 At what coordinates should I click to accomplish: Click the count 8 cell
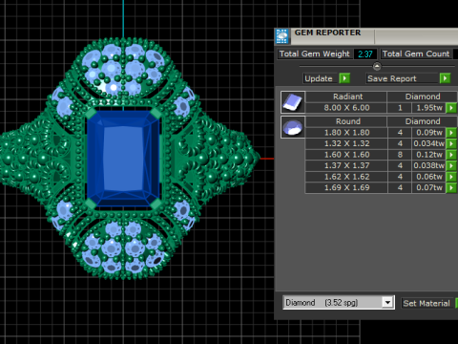(400, 155)
